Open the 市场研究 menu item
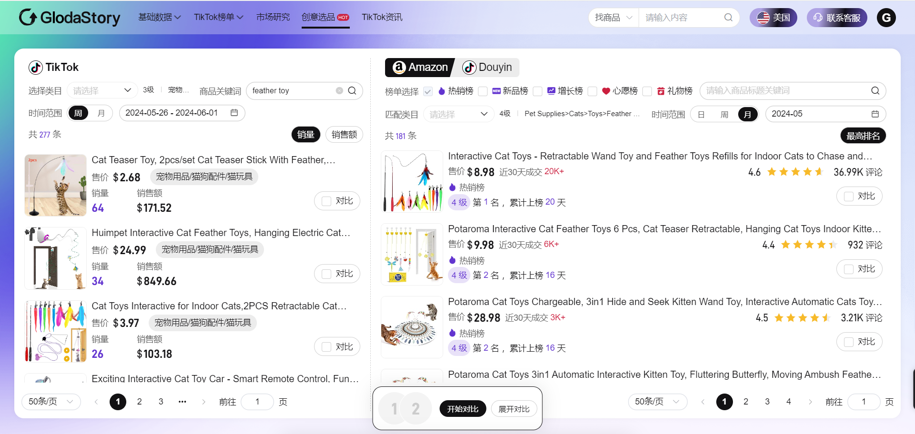 pyautogui.click(x=273, y=17)
